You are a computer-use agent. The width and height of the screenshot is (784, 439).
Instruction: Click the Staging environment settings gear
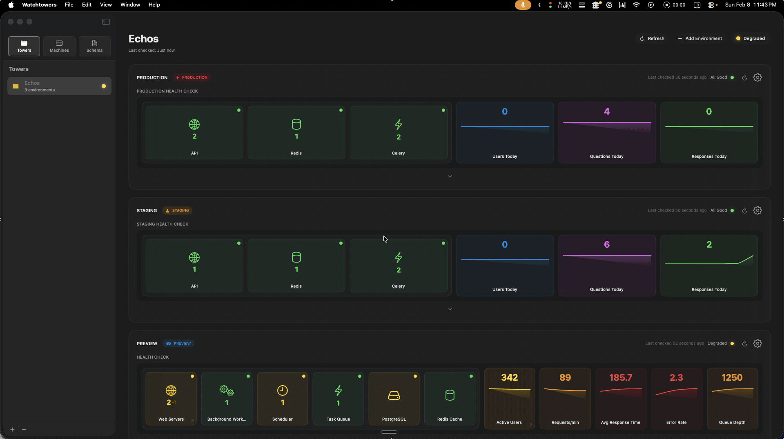(757, 210)
